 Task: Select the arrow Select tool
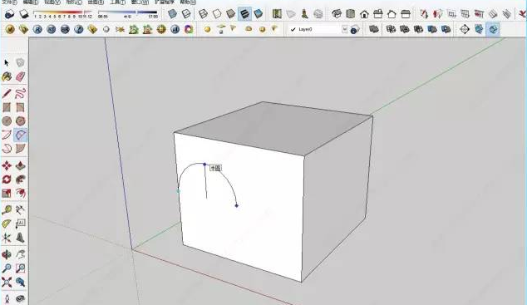click(x=7, y=63)
